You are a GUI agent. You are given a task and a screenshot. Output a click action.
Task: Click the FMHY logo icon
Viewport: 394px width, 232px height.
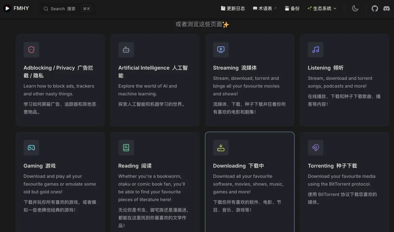[x=7, y=8]
